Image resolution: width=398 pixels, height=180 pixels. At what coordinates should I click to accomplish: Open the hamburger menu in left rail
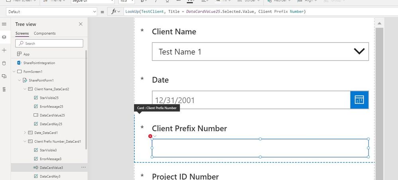click(4, 24)
